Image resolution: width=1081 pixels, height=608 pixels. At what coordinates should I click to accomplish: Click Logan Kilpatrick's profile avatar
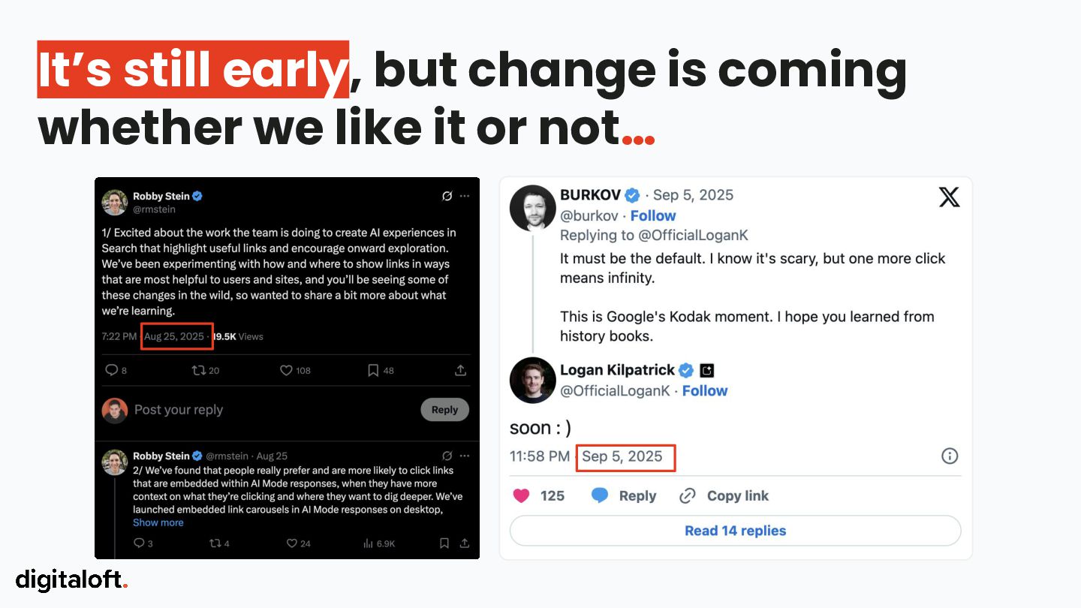point(533,380)
